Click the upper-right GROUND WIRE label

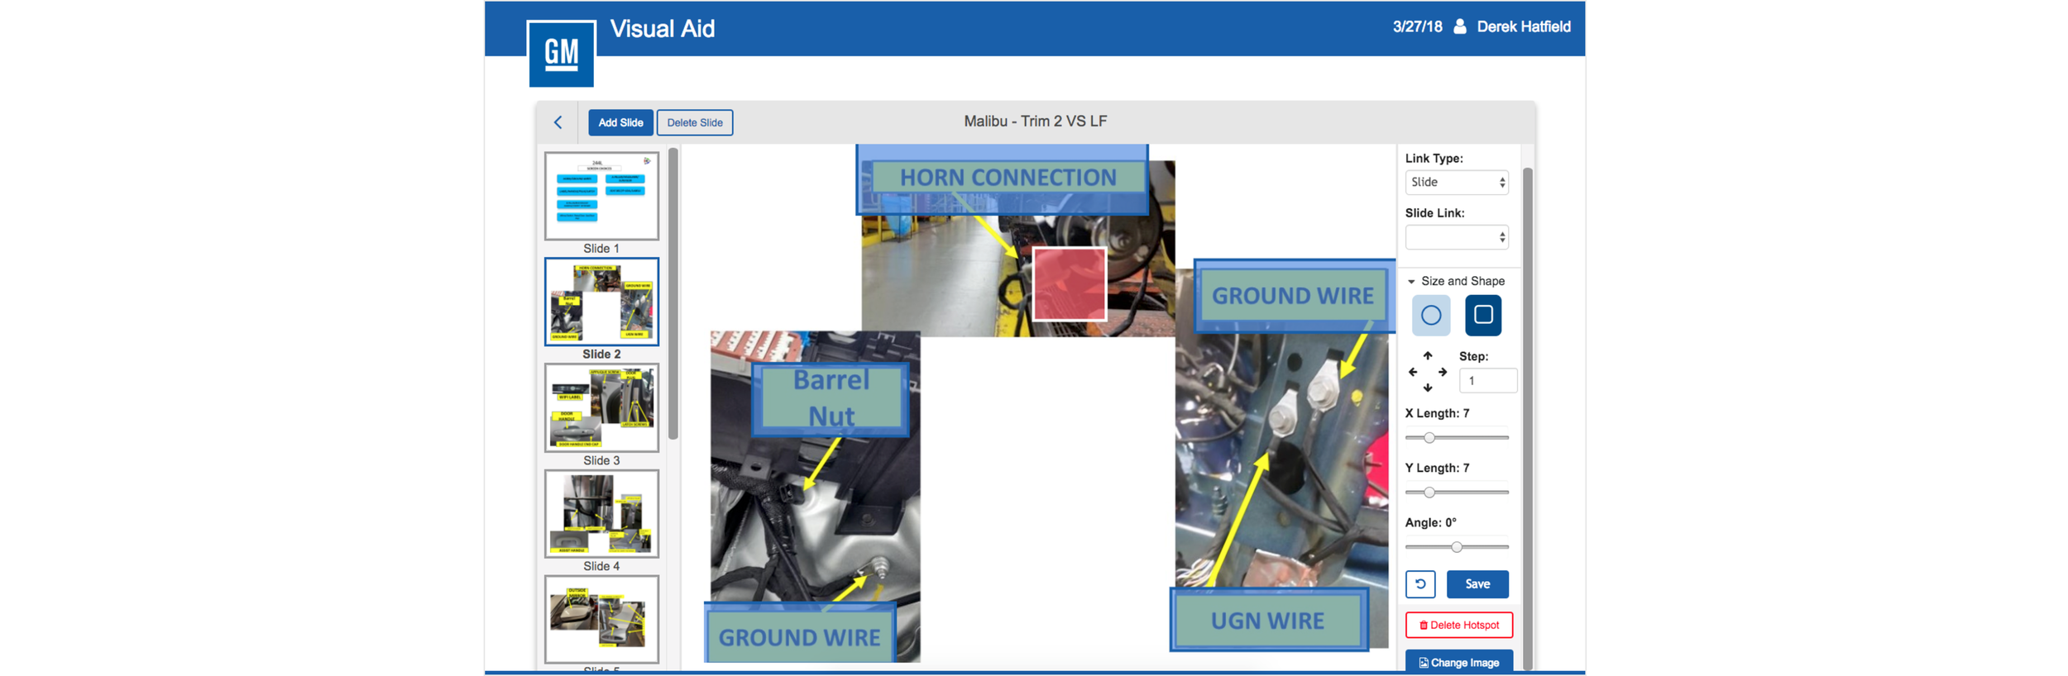click(x=1293, y=296)
